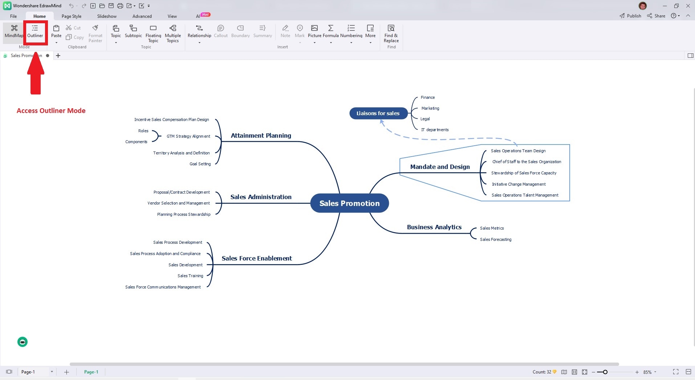Insert a Callout
The height and width of the screenshot is (380, 695).
pos(221,31)
